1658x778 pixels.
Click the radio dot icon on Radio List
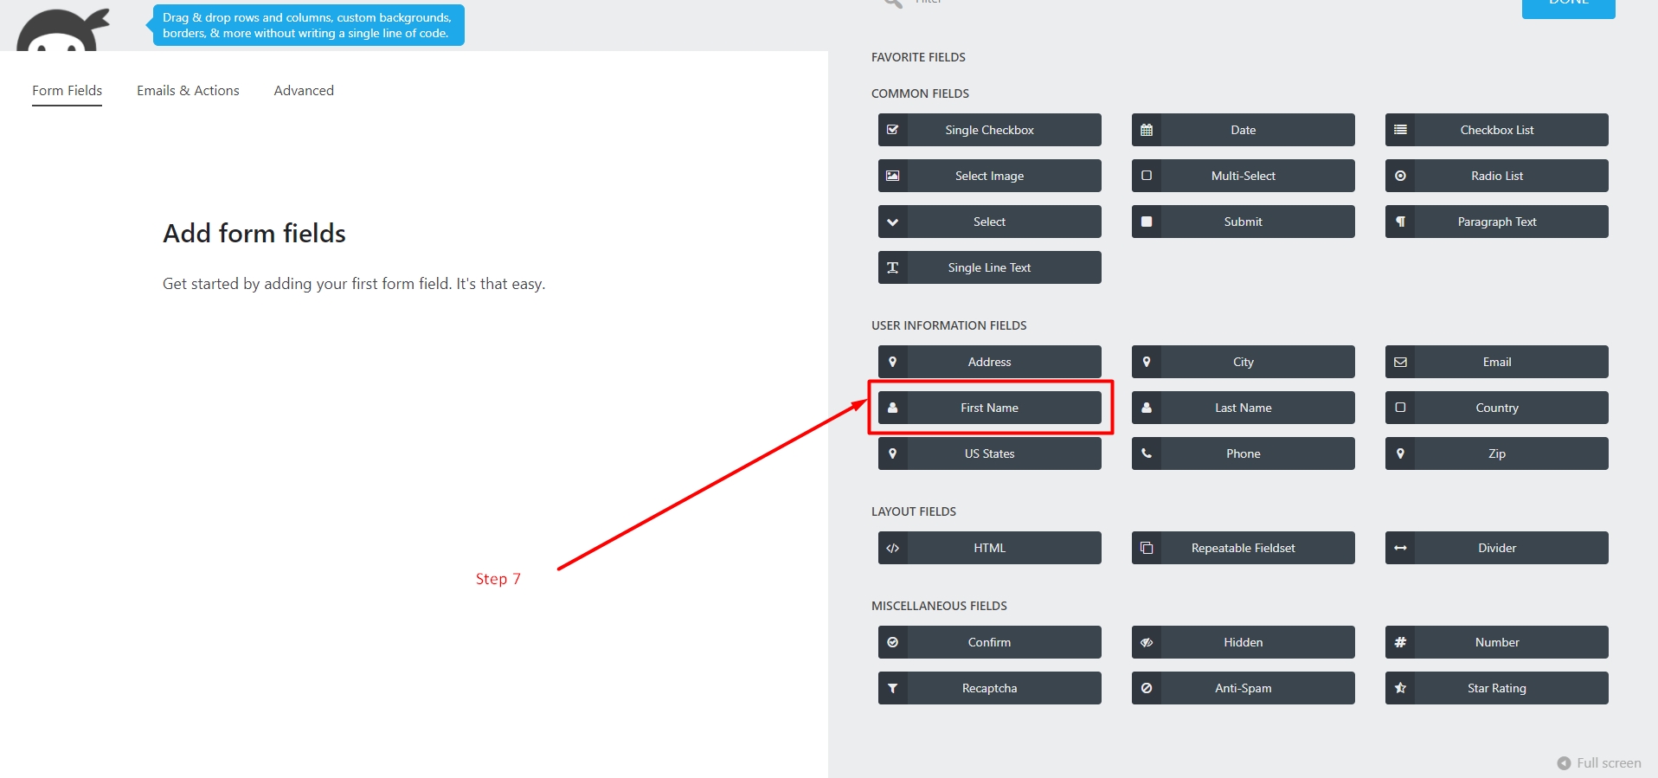[x=1399, y=176]
